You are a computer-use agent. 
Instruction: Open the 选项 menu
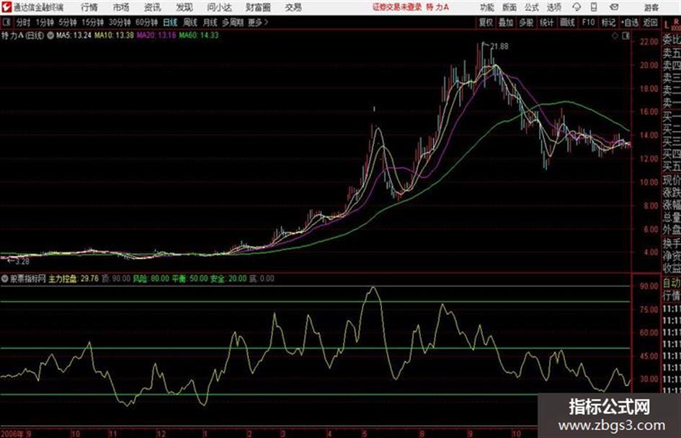click(554, 7)
